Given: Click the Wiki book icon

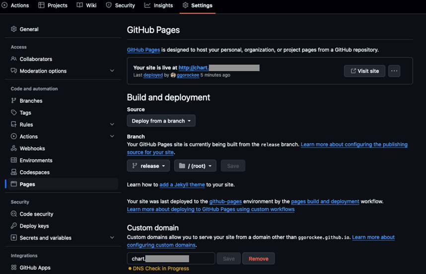Looking at the screenshot, I should click(x=79, y=5).
